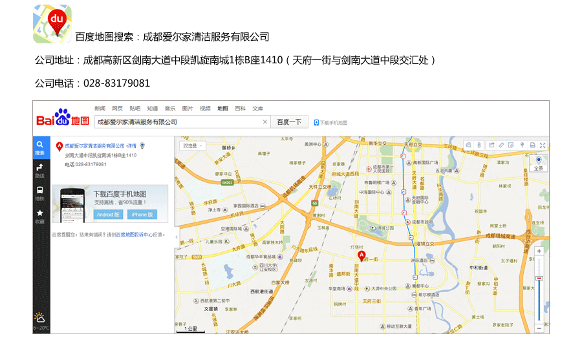The width and height of the screenshot is (582, 340).
Task: Click the Baidu Maps app icon at top
Action: [x=52, y=24]
